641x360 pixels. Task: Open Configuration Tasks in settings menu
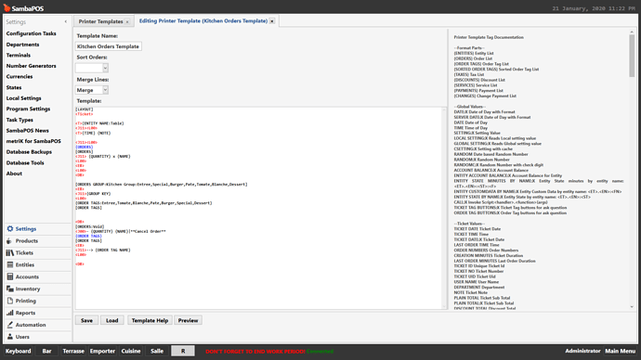tap(31, 33)
